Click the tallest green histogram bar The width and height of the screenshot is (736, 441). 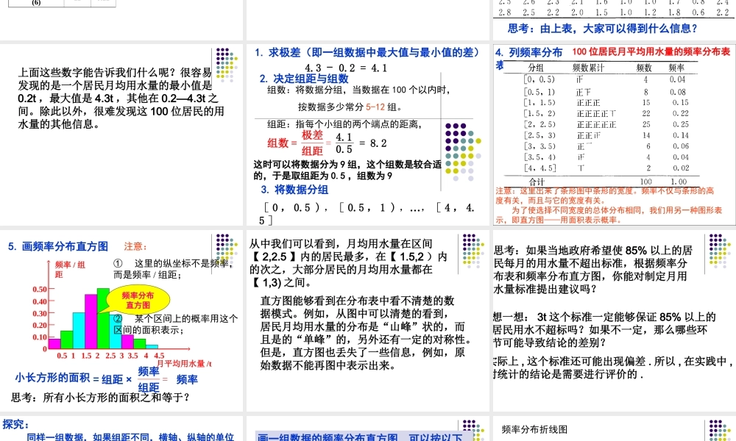(103, 319)
